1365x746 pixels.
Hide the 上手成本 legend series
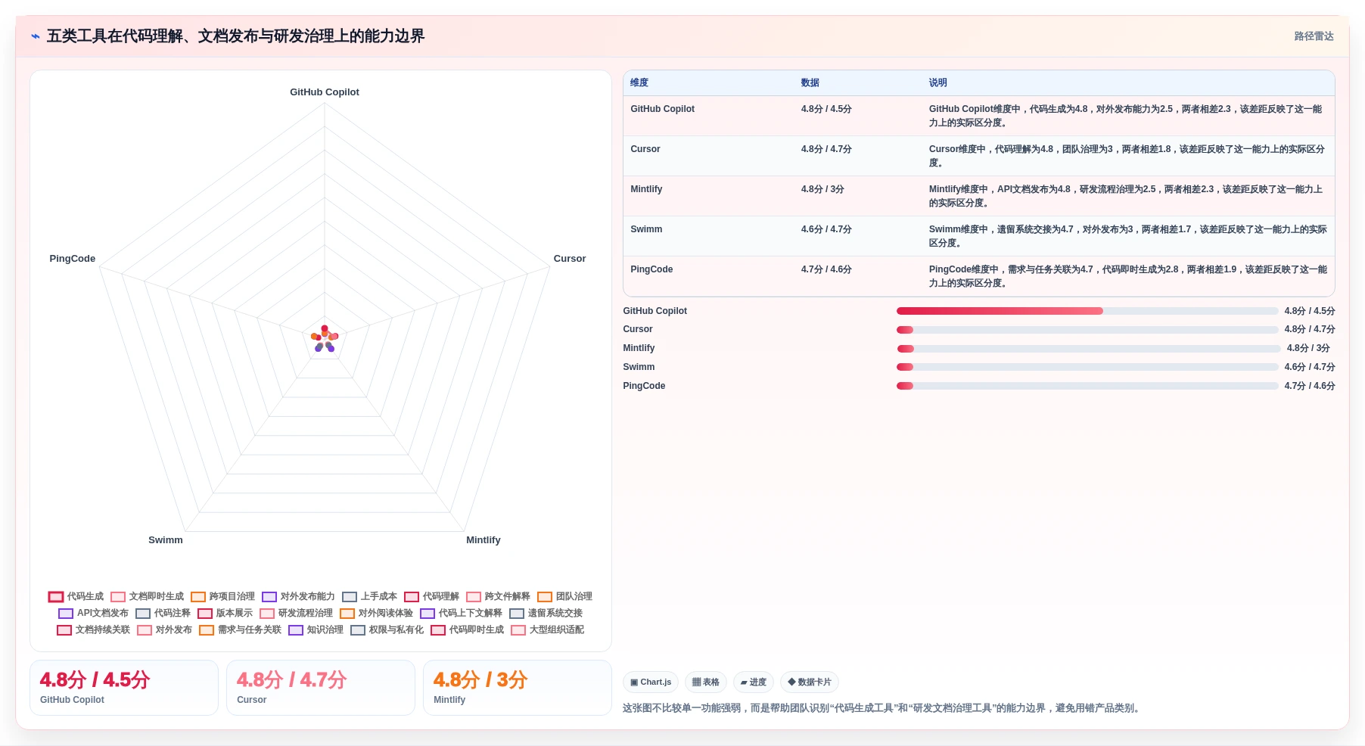click(x=369, y=596)
